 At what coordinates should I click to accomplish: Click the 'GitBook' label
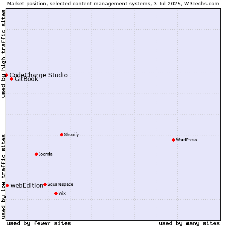26,79
